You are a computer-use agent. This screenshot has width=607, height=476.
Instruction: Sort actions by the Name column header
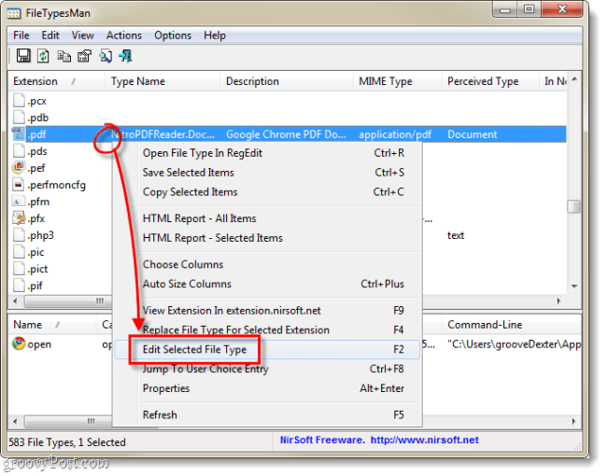pos(52,325)
